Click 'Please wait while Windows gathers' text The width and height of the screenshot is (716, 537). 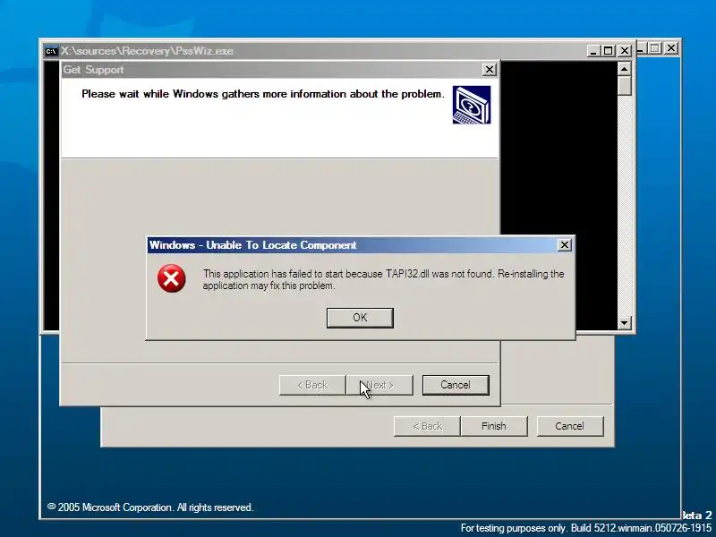[x=263, y=94]
